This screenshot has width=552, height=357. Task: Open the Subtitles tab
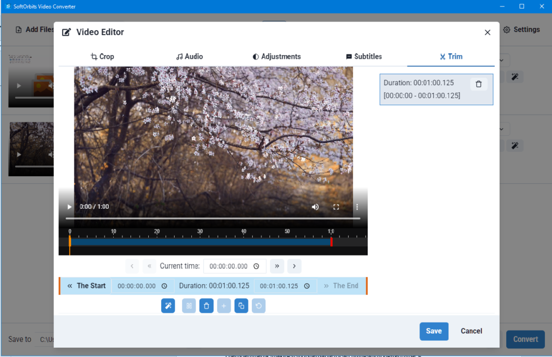click(x=364, y=57)
